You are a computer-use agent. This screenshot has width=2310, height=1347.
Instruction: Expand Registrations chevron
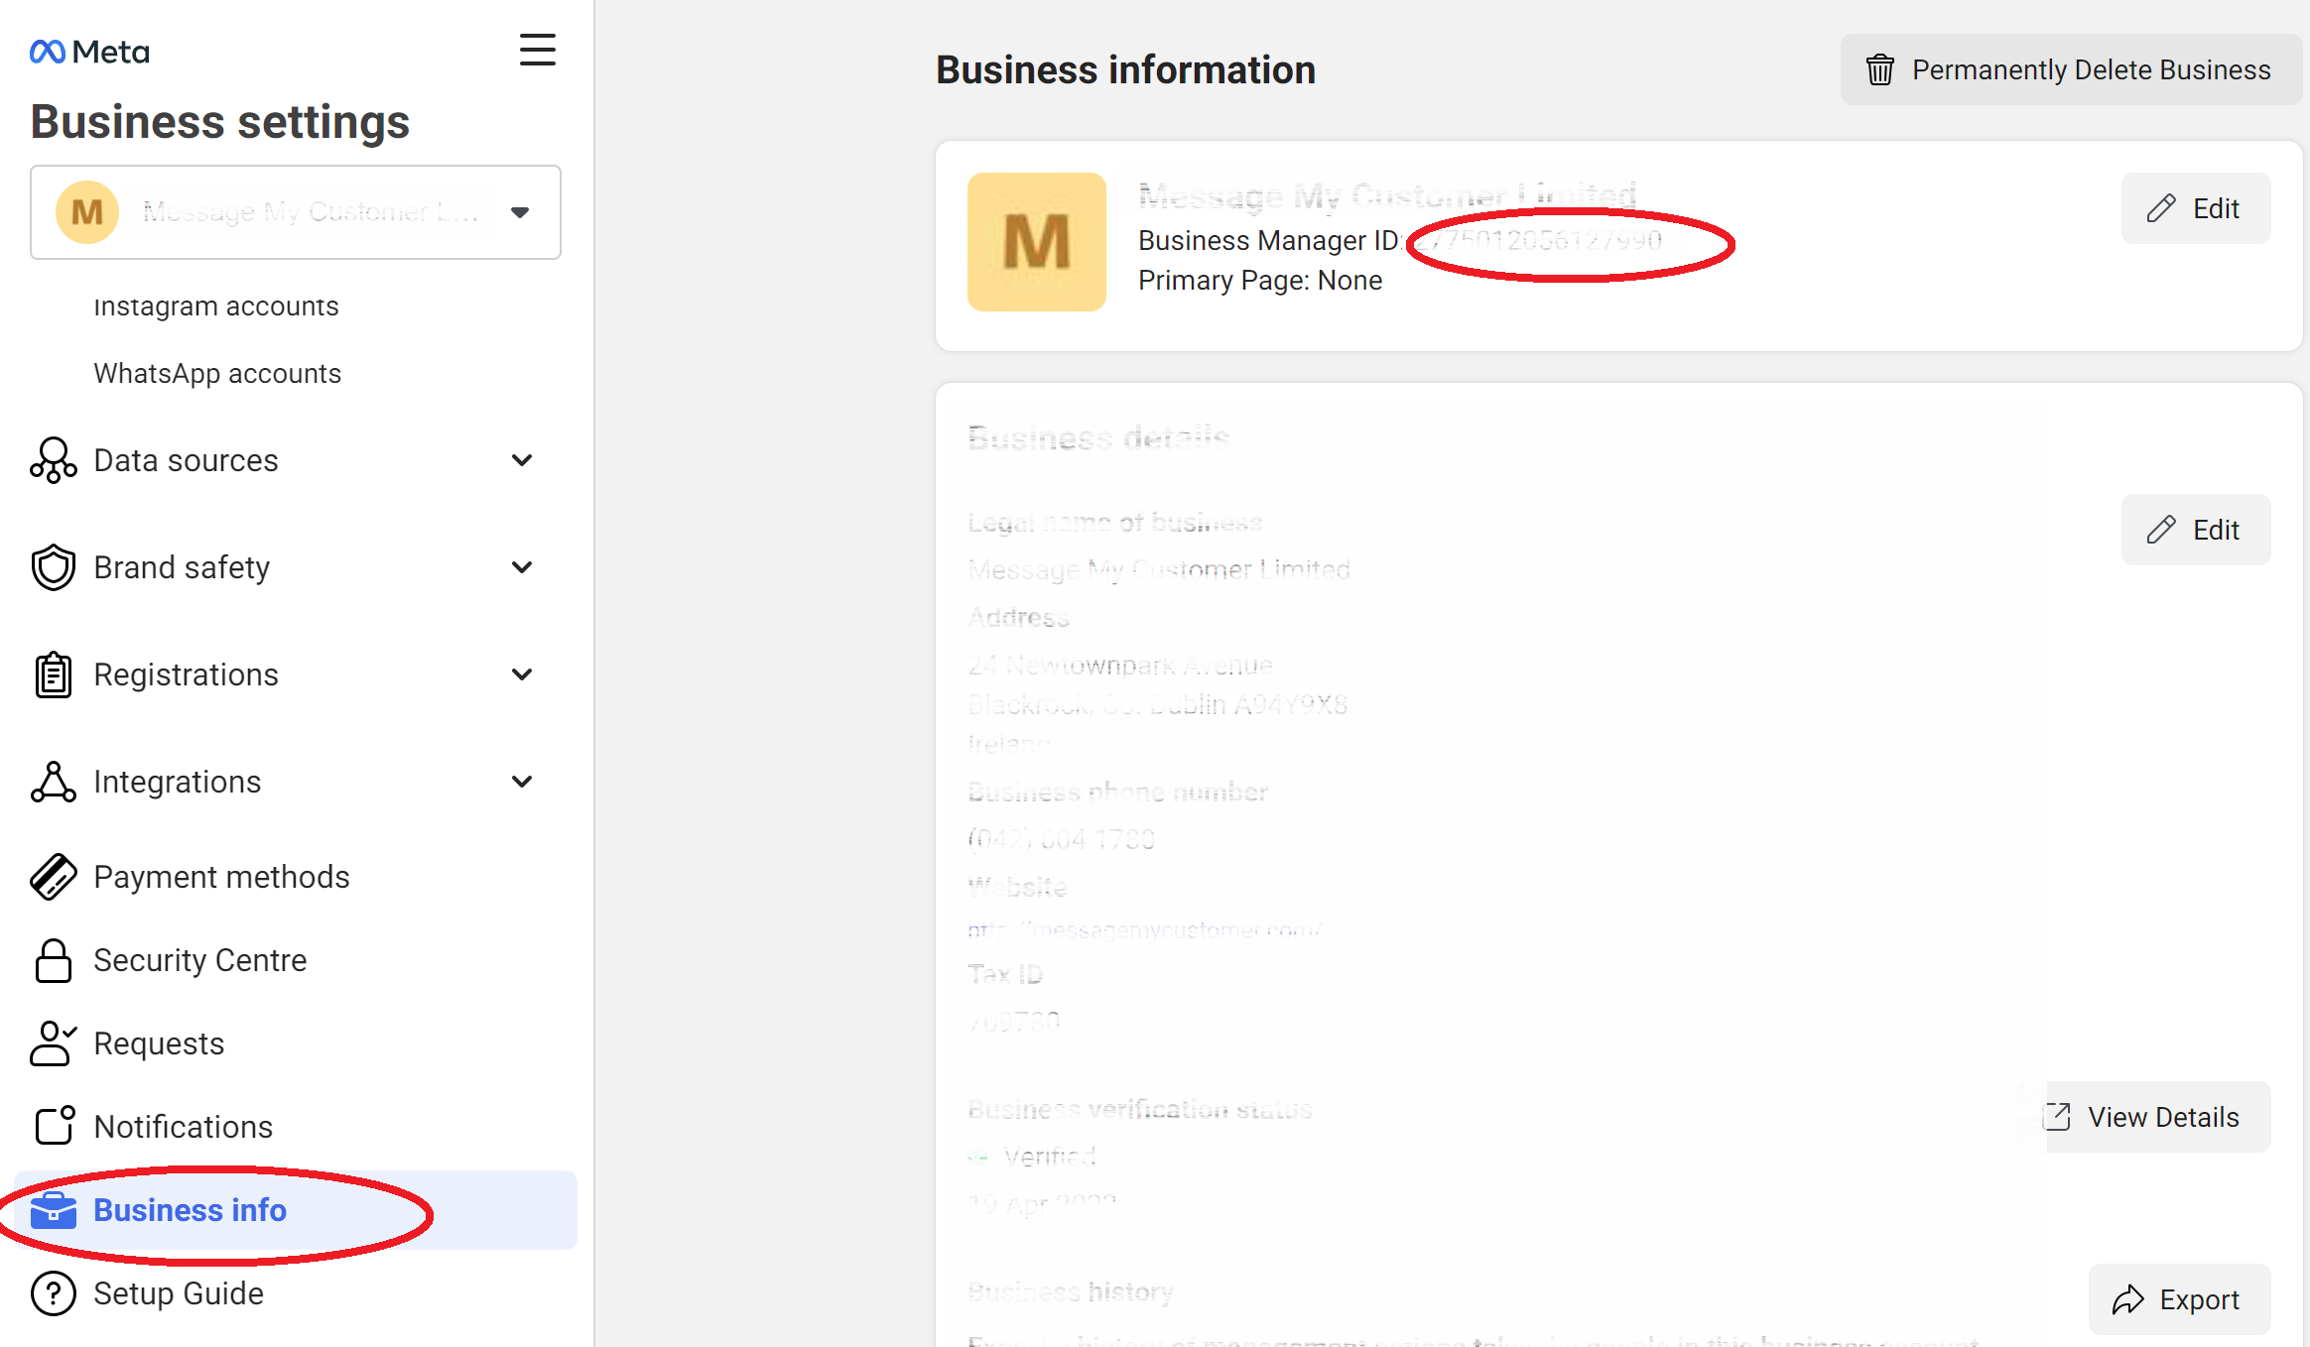[522, 674]
